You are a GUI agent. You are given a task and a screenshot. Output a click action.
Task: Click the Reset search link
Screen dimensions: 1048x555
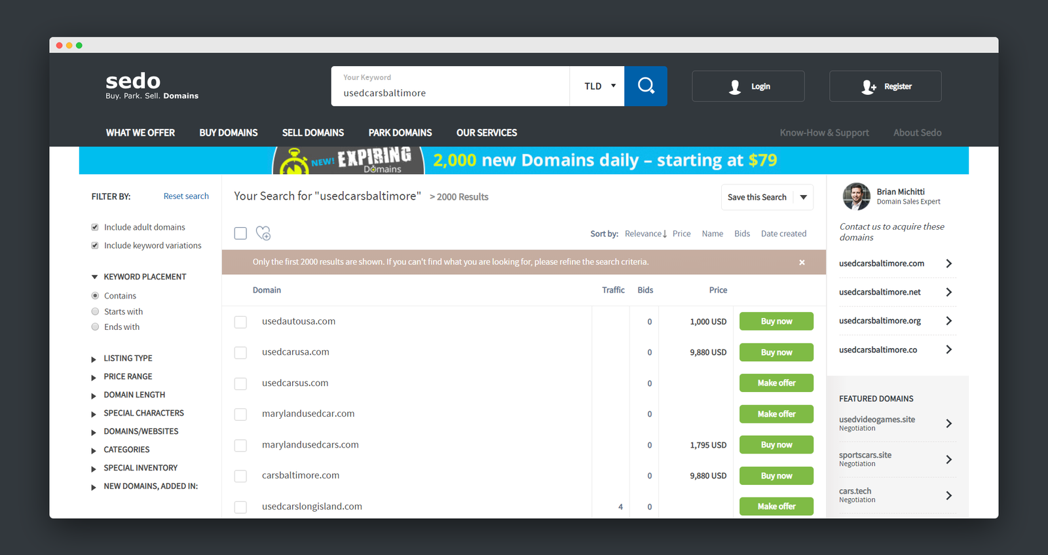[186, 196]
